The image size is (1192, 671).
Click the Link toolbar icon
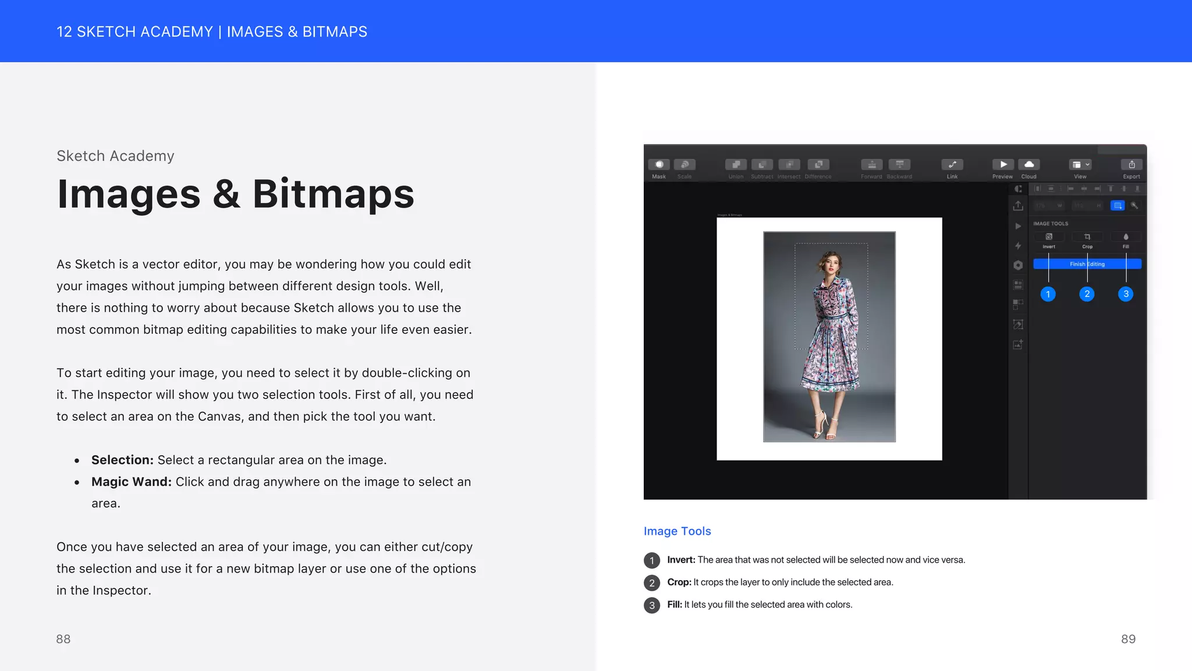[952, 165]
